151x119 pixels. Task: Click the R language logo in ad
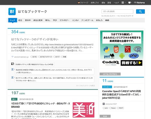138,49
